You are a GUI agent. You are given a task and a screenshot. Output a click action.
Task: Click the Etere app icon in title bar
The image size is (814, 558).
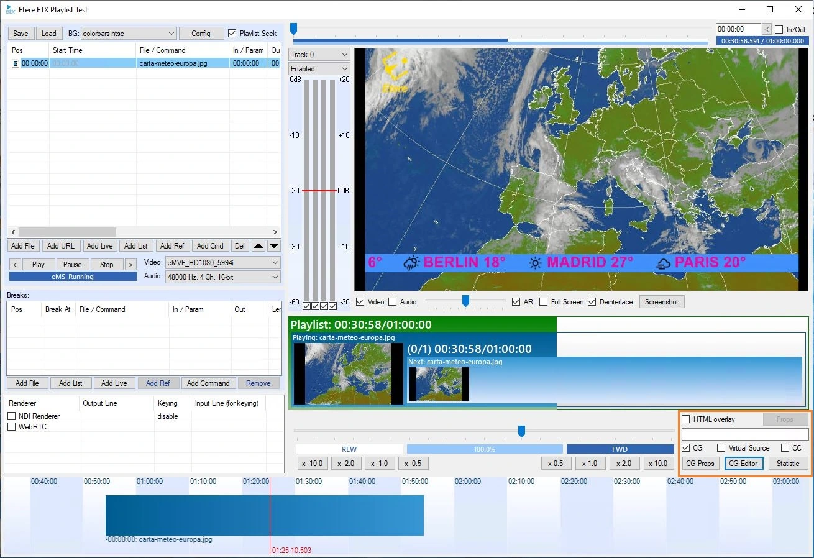pos(10,10)
